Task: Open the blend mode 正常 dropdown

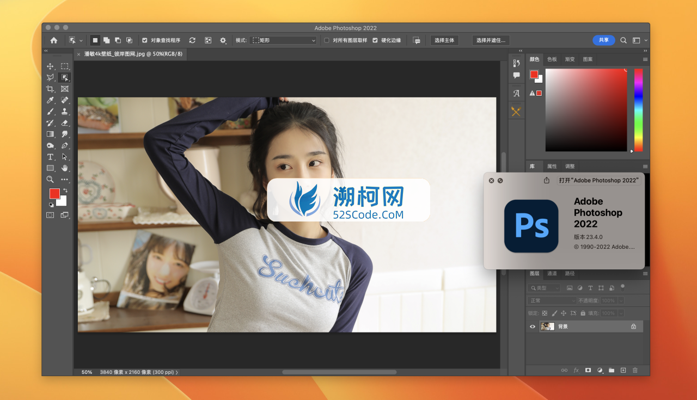Action: pyautogui.click(x=552, y=300)
